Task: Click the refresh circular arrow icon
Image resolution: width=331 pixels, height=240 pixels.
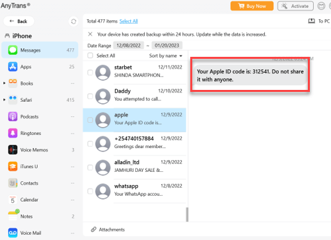Action: point(73,21)
